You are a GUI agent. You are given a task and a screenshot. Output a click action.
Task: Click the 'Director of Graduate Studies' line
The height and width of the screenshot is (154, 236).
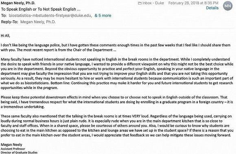click(19, 152)
